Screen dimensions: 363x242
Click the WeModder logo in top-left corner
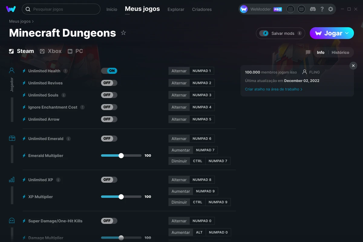[11, 9]
